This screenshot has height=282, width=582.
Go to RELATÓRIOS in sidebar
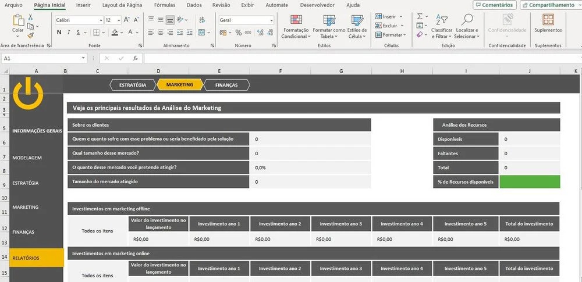36,258
